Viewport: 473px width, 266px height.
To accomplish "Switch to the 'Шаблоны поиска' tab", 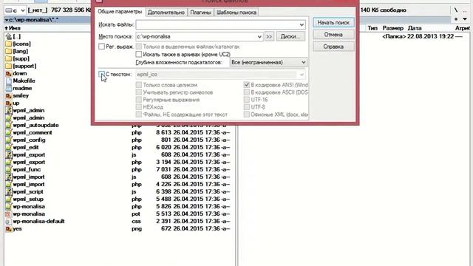I will pos(236,13).
